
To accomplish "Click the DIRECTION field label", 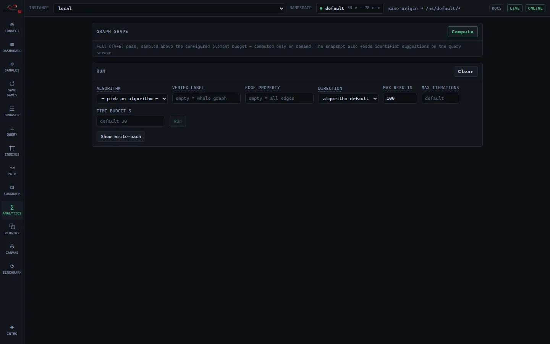I will [x=330, y=88].
